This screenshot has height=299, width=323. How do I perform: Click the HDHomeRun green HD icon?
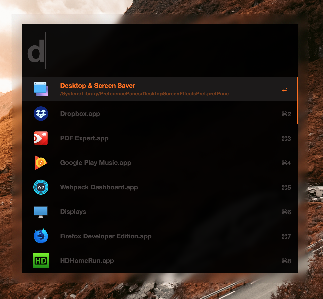[x=41, y=261]
